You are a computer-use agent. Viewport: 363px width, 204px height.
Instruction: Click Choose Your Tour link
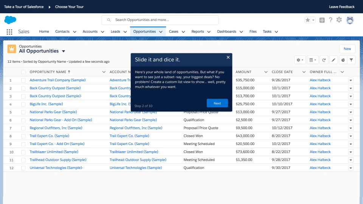pyautogui.click(x=69, y=7)
